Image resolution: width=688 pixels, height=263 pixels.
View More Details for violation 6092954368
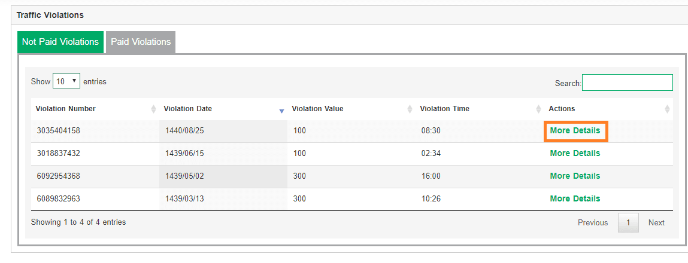point(575,176)
